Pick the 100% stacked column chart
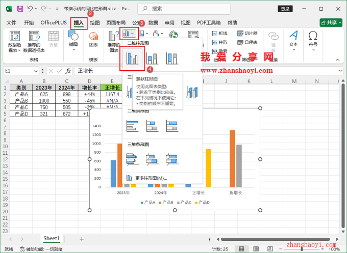Image resolution: width=347 pixels, height=253 pixels. 172,59
